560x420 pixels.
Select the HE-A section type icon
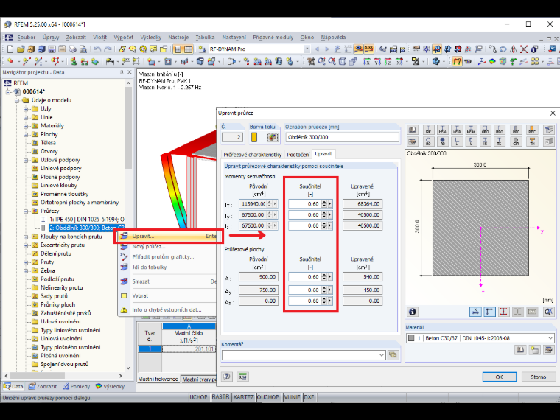click(443, 130)
